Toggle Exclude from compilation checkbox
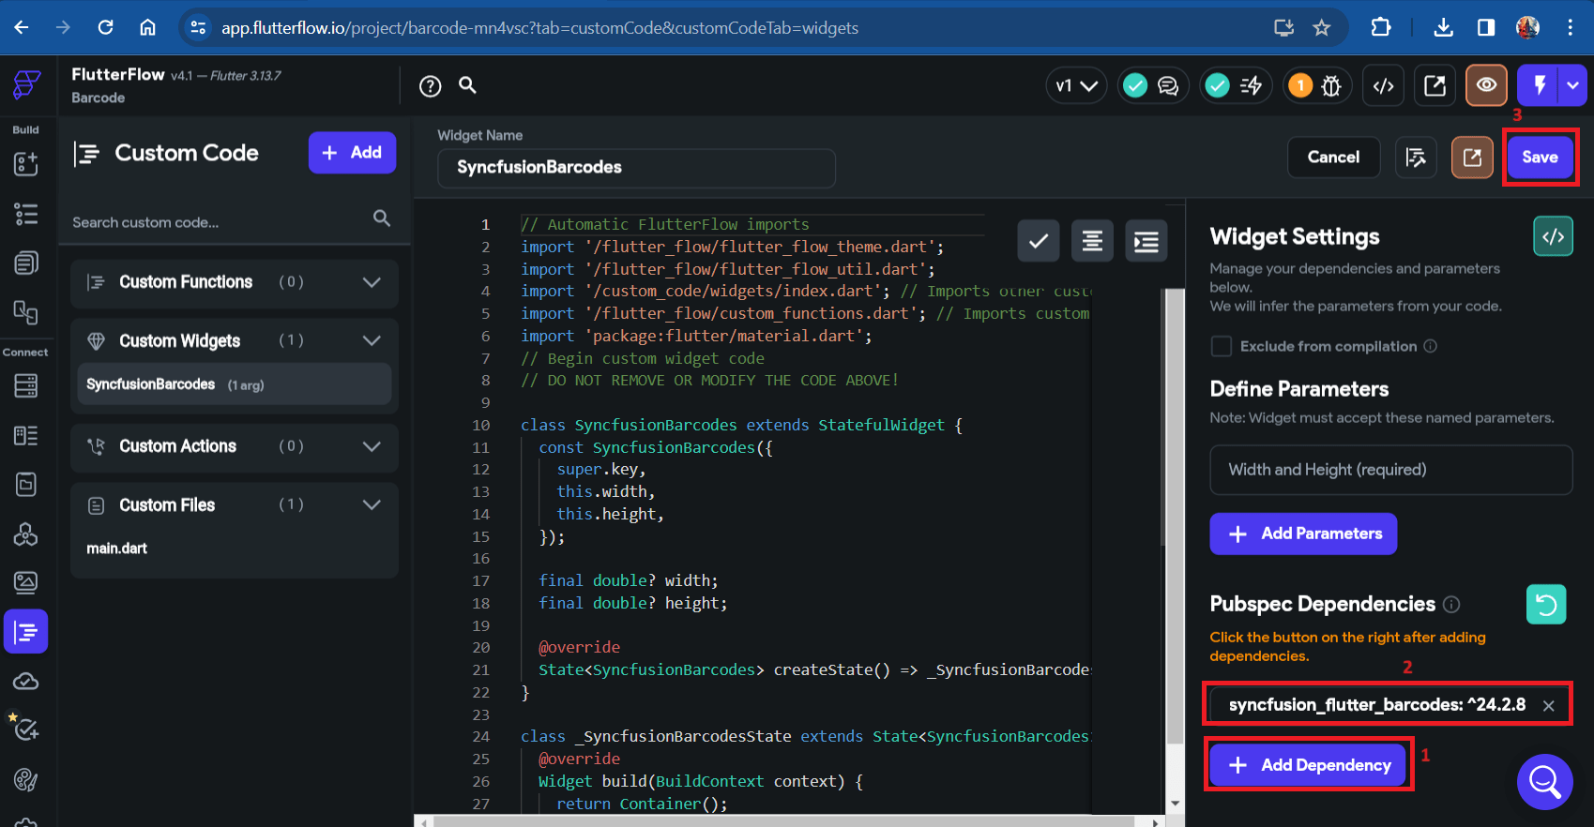This screenshot has height=827, width=1594. pos(1222,347)
